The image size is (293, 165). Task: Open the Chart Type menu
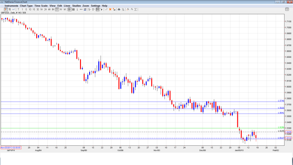pos(26,6)
